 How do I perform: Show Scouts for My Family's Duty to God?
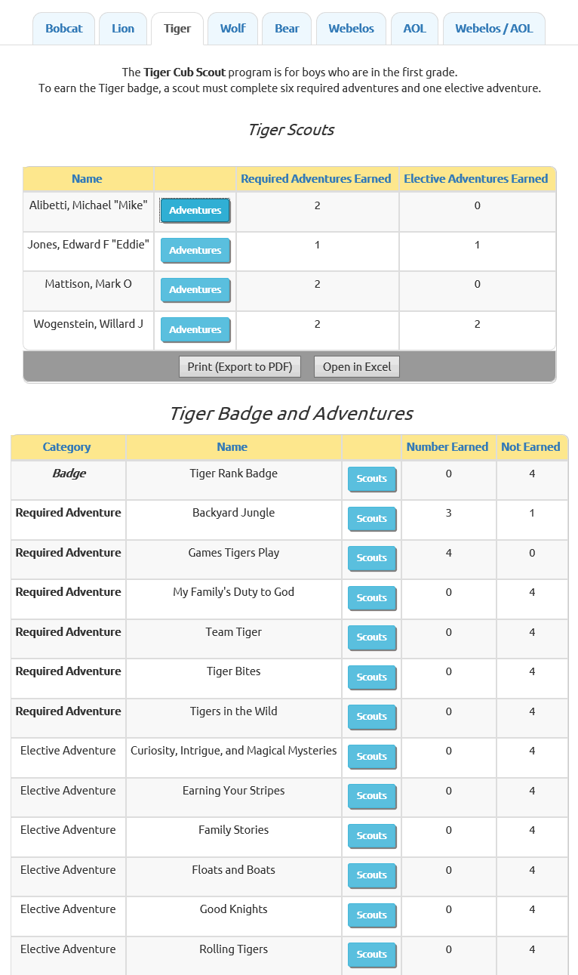(371, 597)
